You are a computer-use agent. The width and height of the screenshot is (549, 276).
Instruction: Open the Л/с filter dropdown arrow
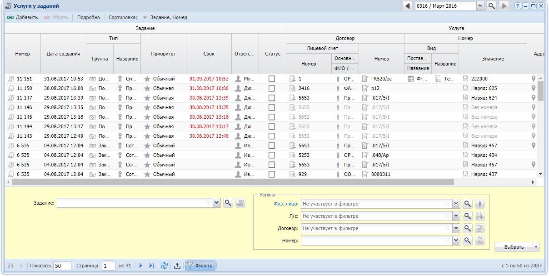coord(456,216)
